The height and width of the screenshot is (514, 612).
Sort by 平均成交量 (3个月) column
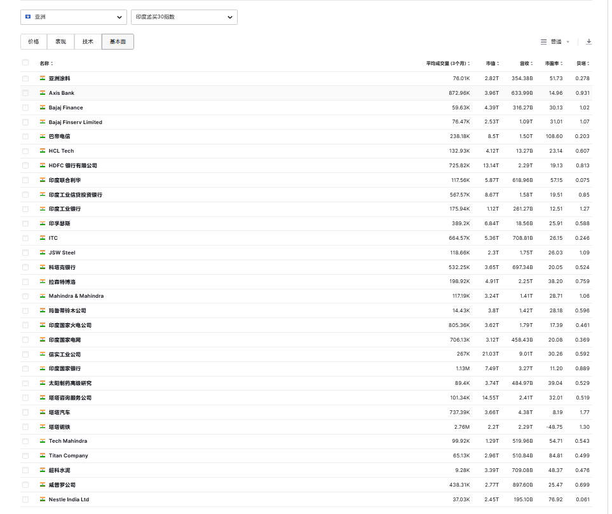click(x=469, y=63)
